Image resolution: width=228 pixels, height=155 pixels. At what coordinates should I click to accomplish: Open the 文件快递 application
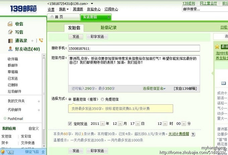pos(28,143)
